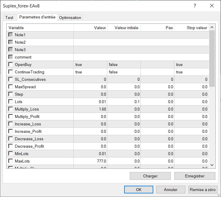The width and height of the screenshot is (221, 197).
Task: Open the Optimisation tab
Action: point(70,18)
